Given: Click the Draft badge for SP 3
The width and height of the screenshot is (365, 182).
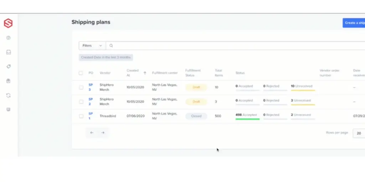Looking at the screenshot, I should [x=196, y=87].
